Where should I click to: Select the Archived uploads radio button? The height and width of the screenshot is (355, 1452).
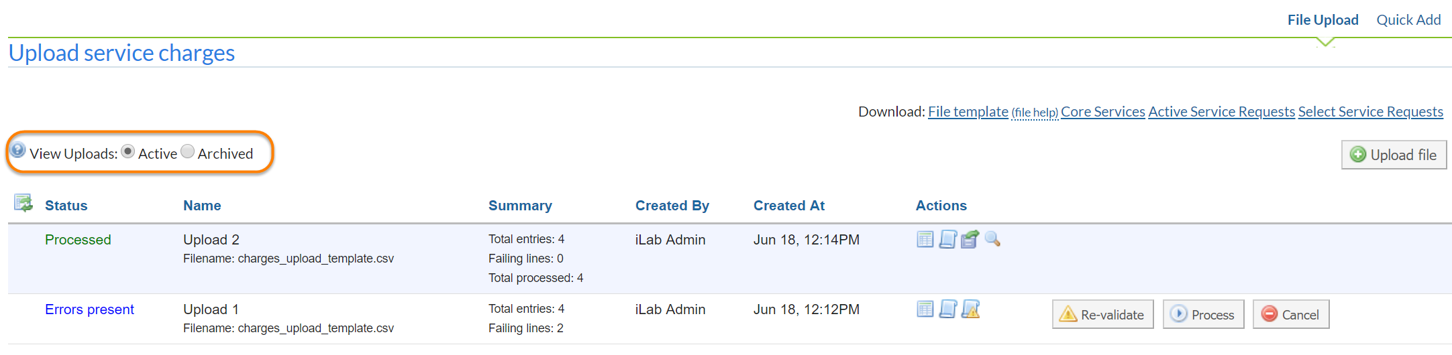pos(188,152)
